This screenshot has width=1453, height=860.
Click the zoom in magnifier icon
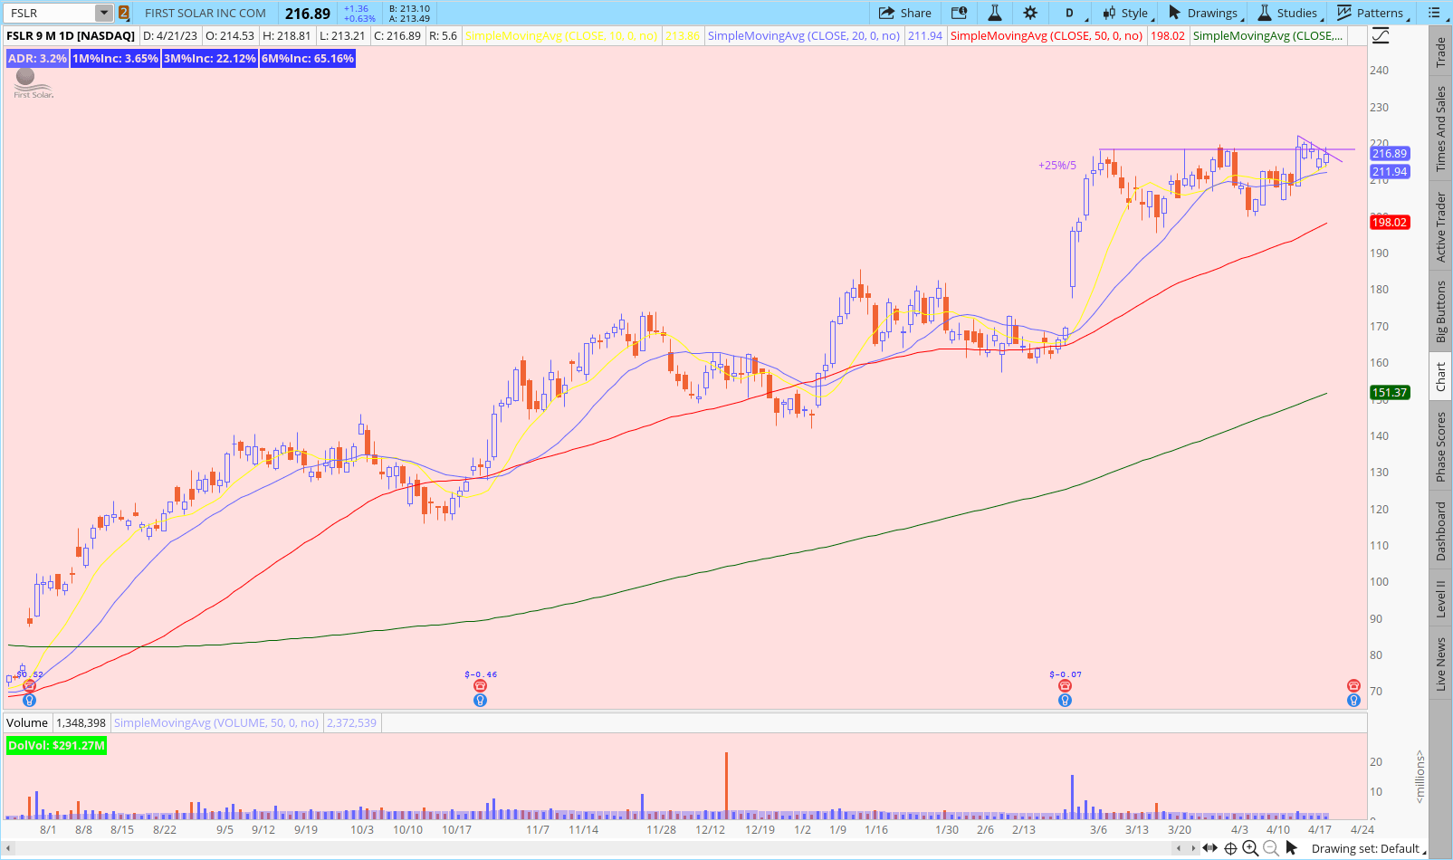[1250, 848]
